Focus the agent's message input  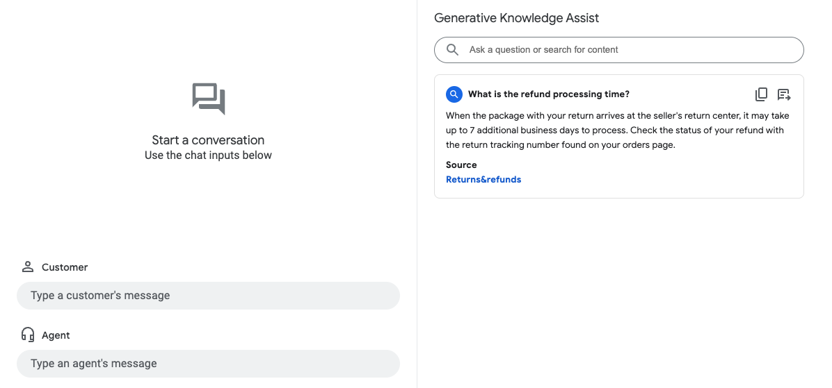coord(208,364)
